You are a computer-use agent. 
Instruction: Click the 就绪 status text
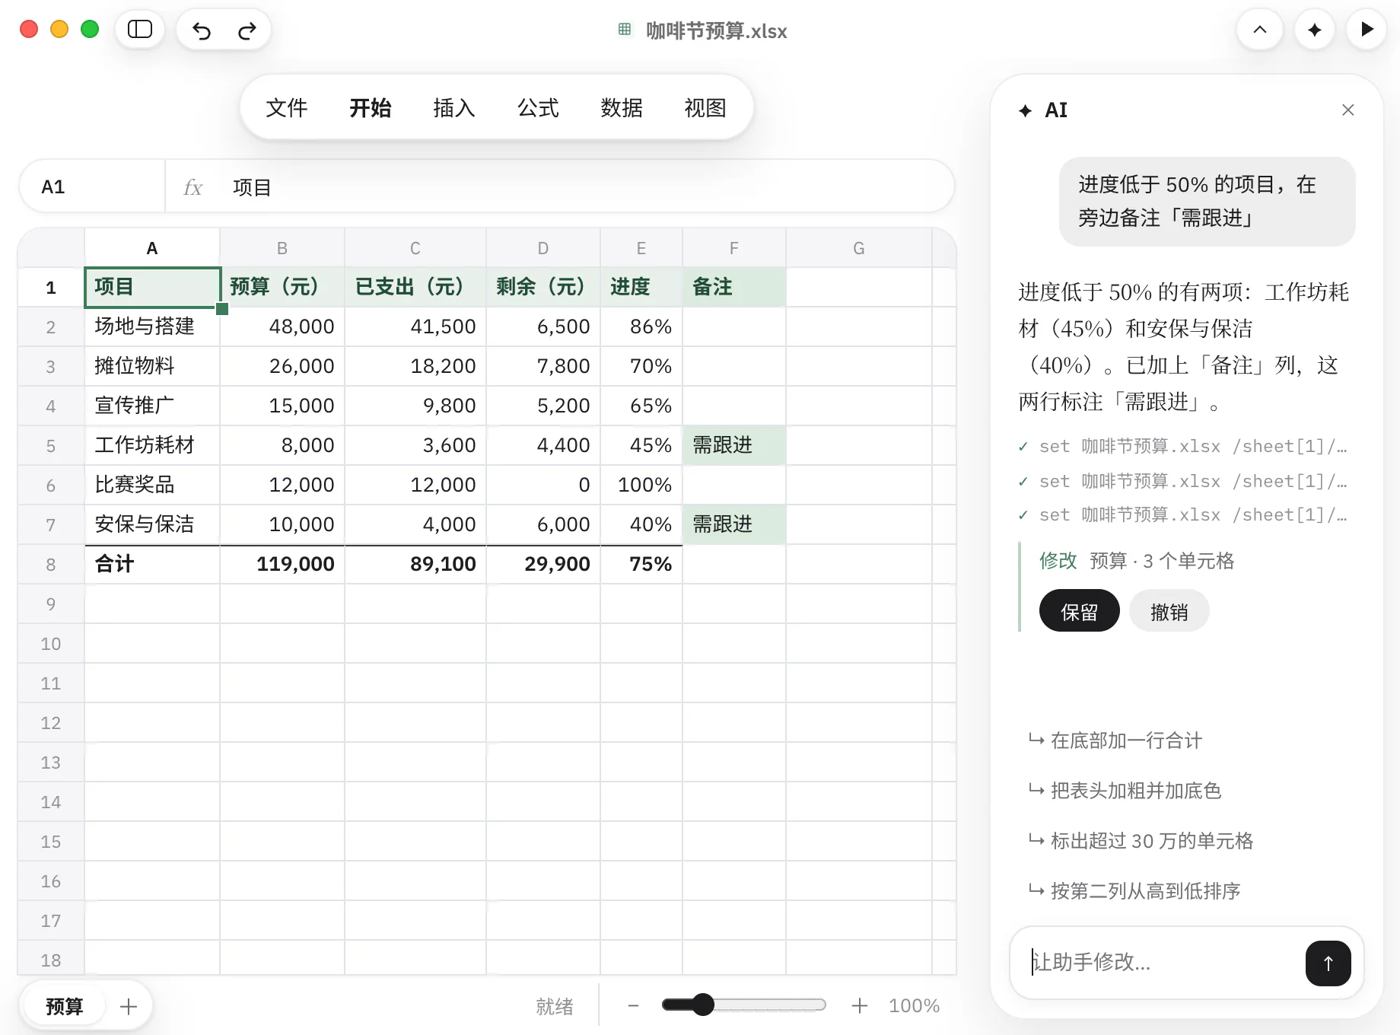[x=555, y=1007]
